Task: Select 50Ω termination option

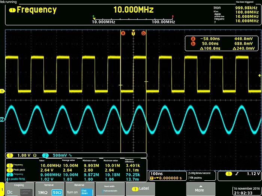Action: [56, 192]
